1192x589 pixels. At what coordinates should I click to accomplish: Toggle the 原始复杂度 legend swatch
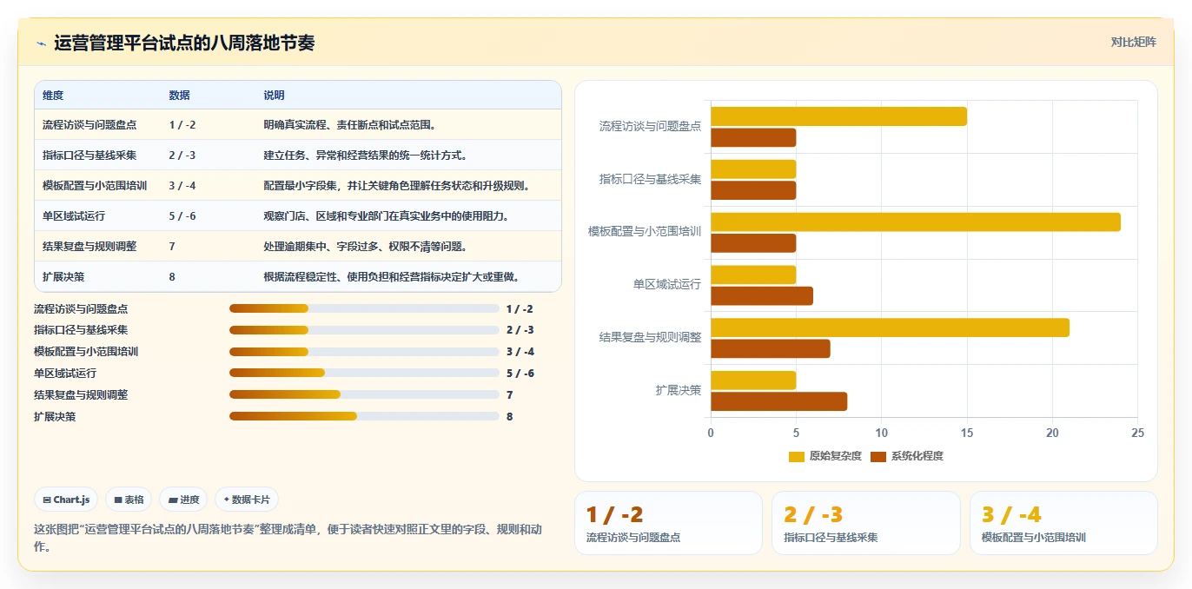[x=796, y=456]
